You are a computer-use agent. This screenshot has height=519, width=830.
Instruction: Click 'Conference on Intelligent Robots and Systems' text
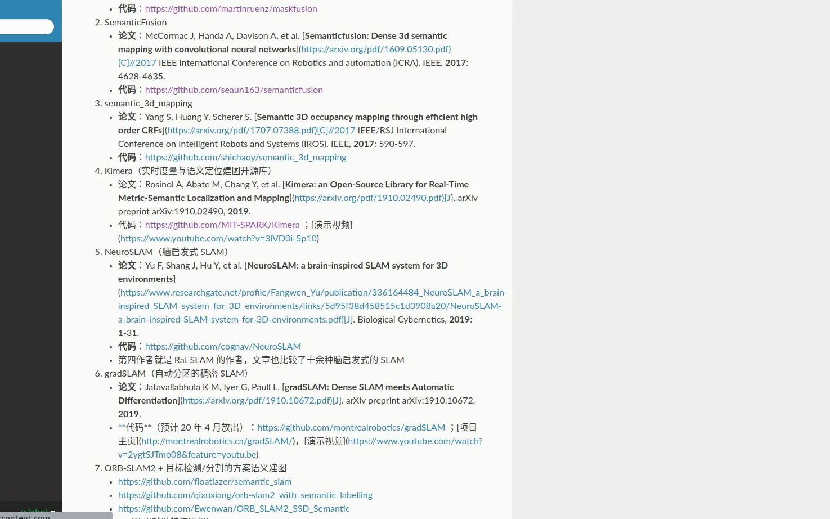tap(209, 144)
